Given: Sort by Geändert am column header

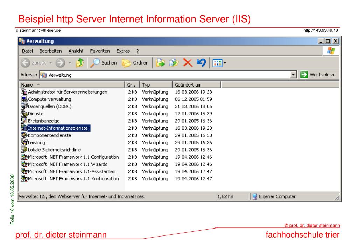Looking at the screenshot, I should click(197, 85).
